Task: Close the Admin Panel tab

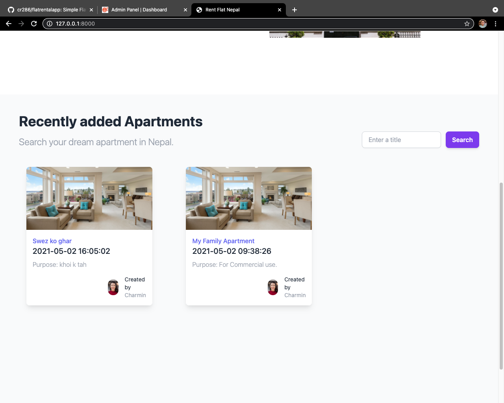Action: (185, 10)
